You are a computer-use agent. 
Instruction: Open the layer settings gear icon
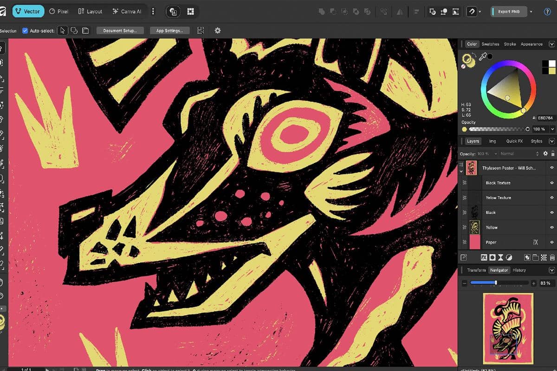pyautogui.click(x=545, y=154)
